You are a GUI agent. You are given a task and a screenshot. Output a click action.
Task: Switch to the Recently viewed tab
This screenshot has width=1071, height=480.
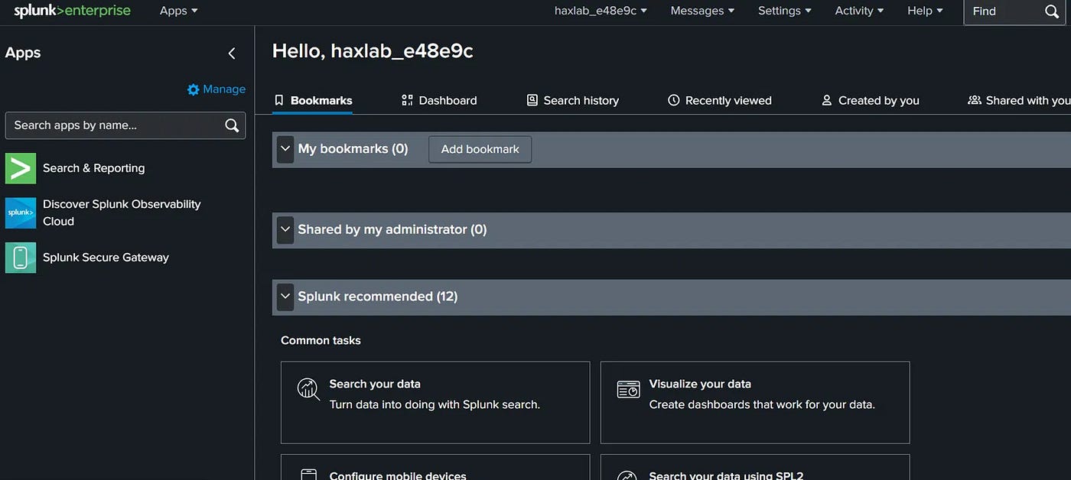[720, 100]
